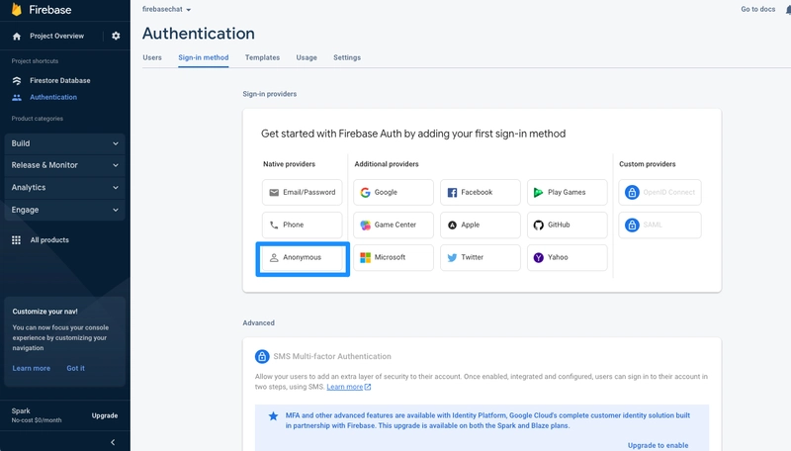Open the firebasechat project dropdown
This screenshot has width=791, height=451.
tap(166, 9)
